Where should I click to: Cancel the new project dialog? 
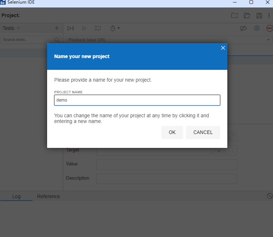[x=203, y=132]
